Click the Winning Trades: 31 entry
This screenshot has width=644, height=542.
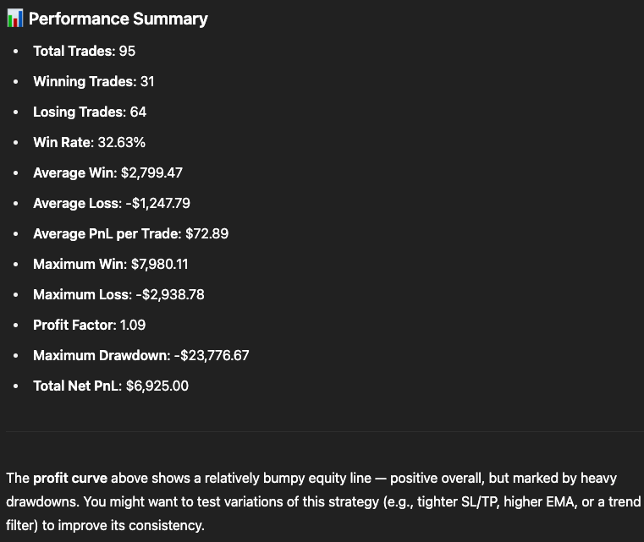pyautogui.click(x=94, y=81)
